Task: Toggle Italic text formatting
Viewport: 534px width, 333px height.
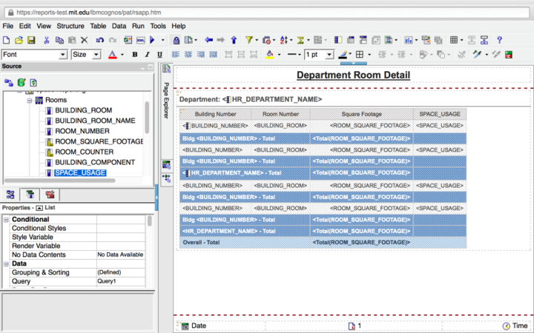Action: tap(148, 55)
